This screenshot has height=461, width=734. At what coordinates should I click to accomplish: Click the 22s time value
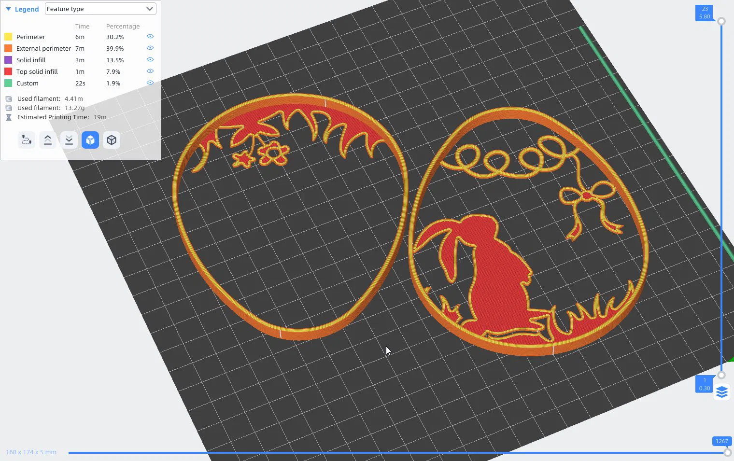[80, 83]
